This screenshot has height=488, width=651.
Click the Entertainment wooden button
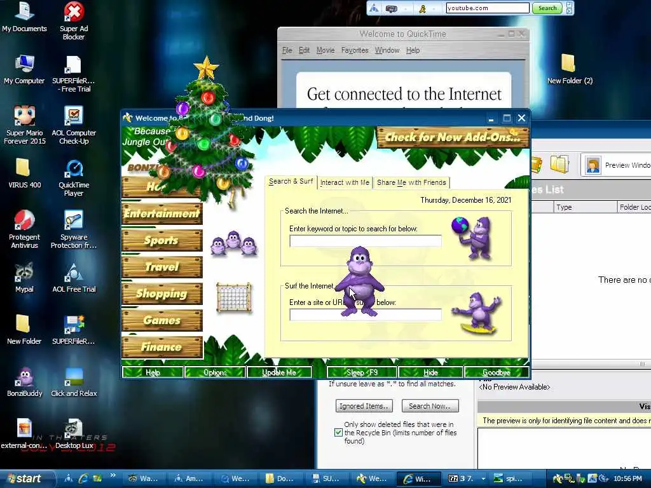(162, 213)
